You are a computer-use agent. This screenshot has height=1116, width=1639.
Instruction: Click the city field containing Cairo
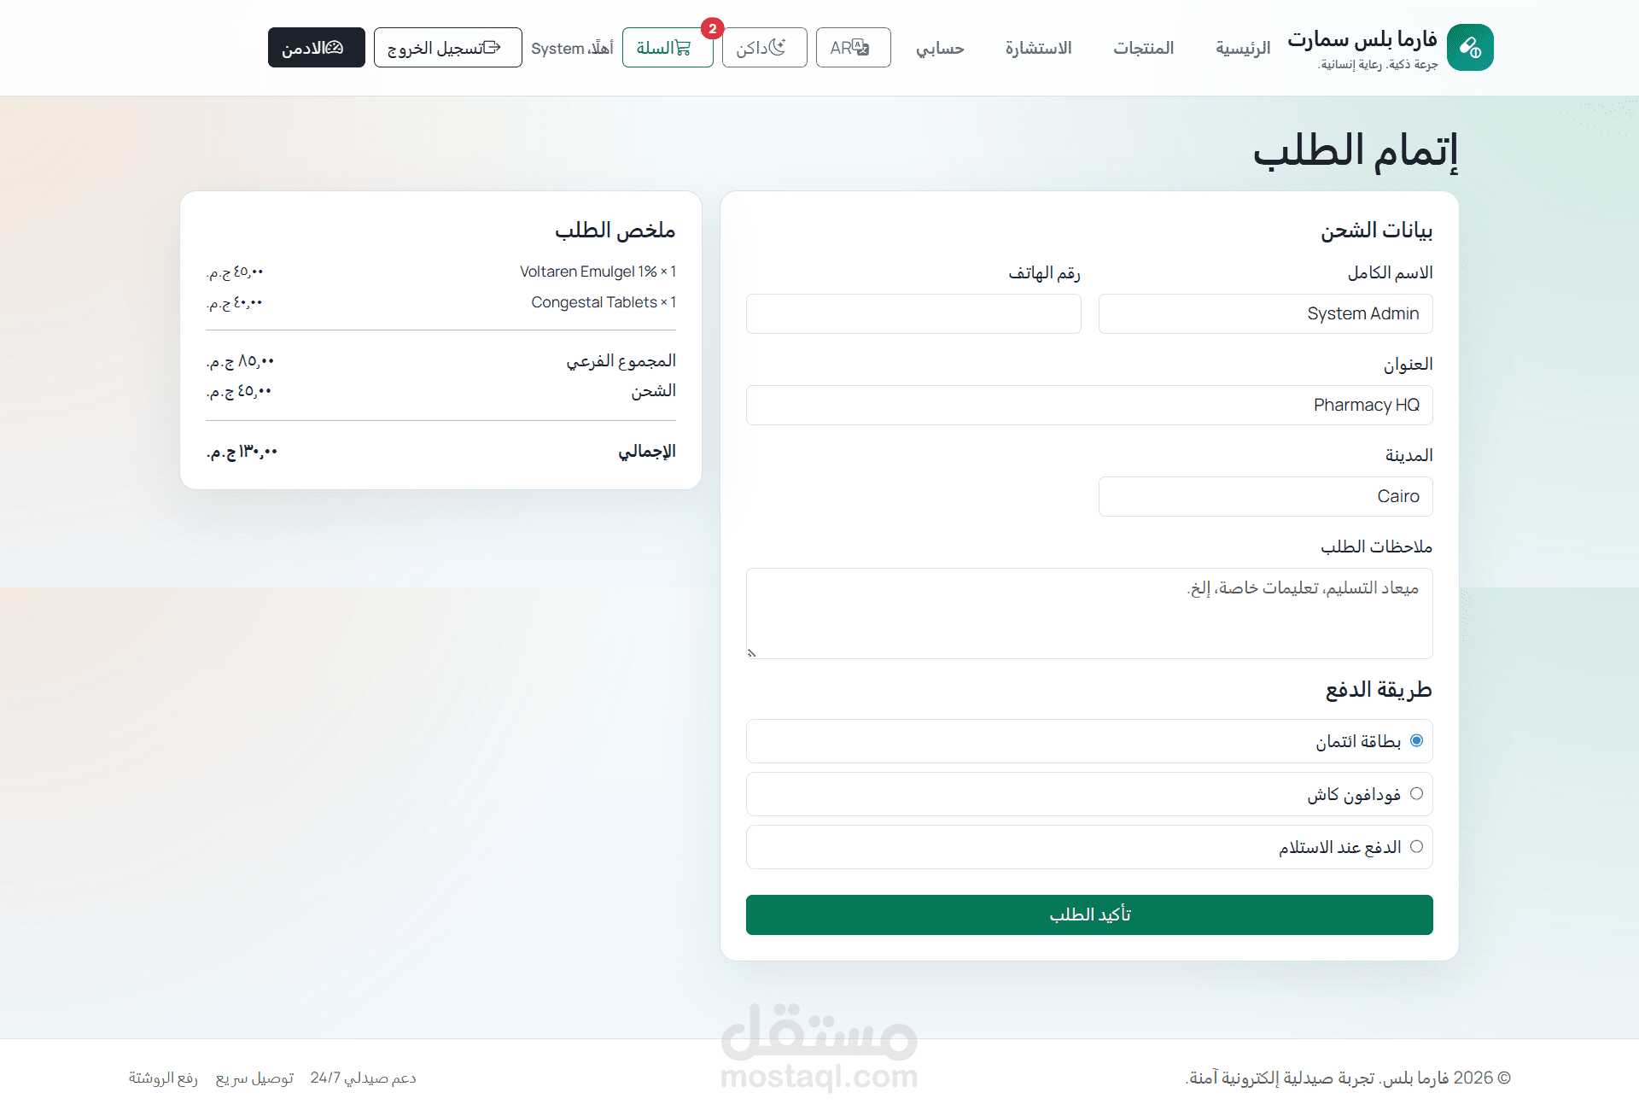(x=1265, y=496)
